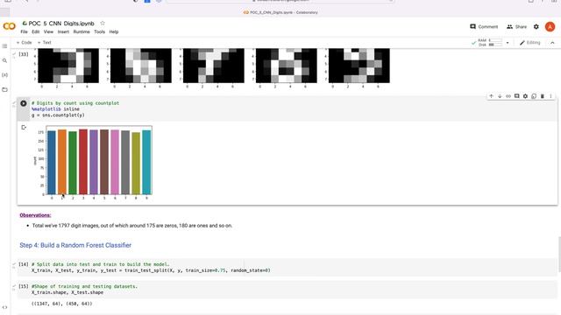
Task: Open code snippets sidebar icon
Action: click(x=4, y=307)
